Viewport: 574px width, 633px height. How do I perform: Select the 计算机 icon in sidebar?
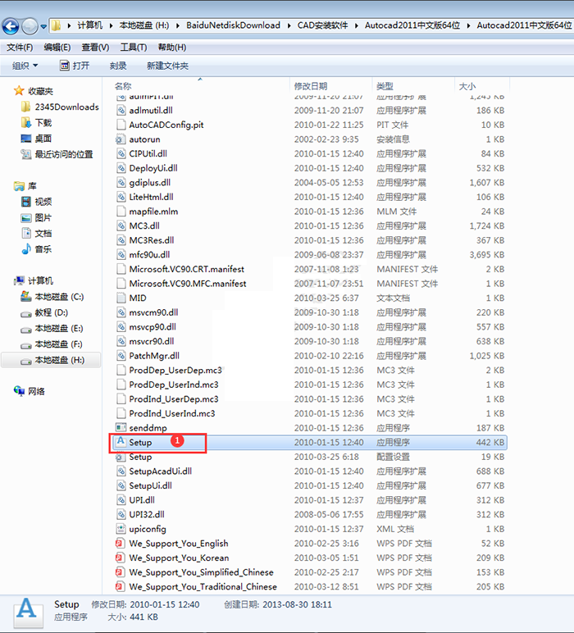[19, 280]
